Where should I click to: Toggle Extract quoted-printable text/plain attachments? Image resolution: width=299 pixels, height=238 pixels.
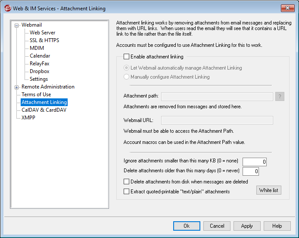(x=126, y=192)
